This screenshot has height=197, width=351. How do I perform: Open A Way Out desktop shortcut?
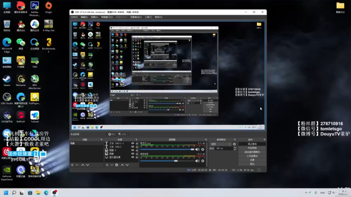click(48, 26)
